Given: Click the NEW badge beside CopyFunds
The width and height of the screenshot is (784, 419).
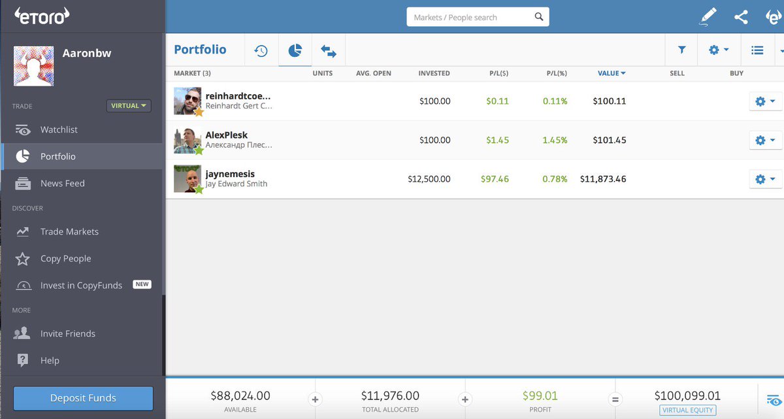Looking at the screenshot, I should [142, 284].
